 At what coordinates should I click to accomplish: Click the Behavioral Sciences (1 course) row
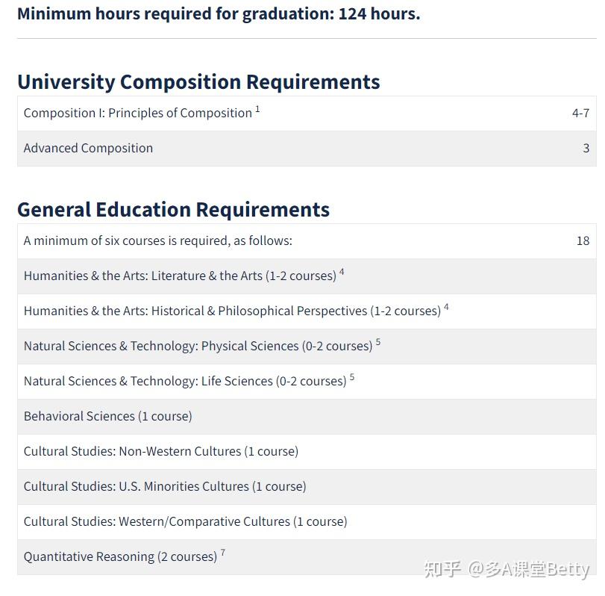[307, 417]
